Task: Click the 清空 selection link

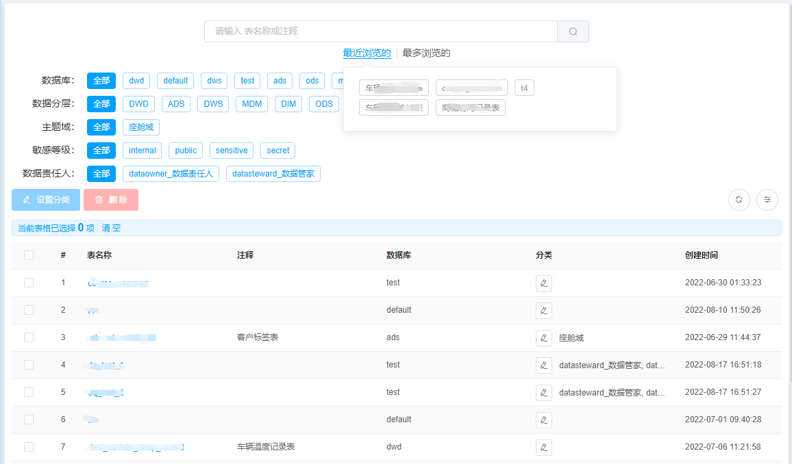Action: pyautogui.click(x=111, y=228)
